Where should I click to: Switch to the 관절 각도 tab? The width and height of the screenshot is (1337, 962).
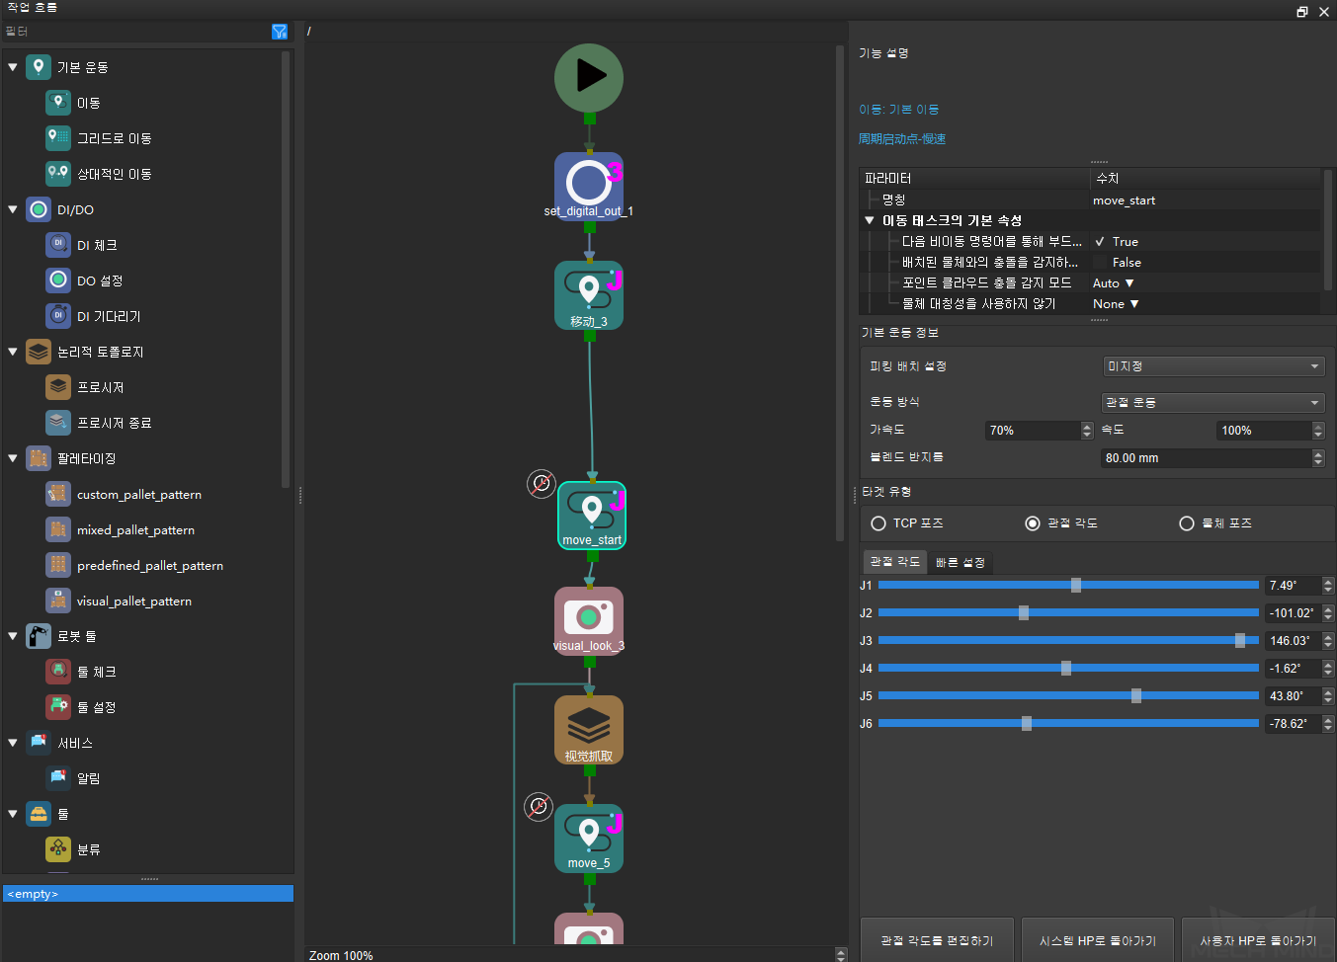tap(895, 562)
